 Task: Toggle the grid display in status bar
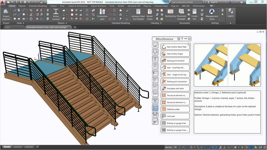click(176, 147)
